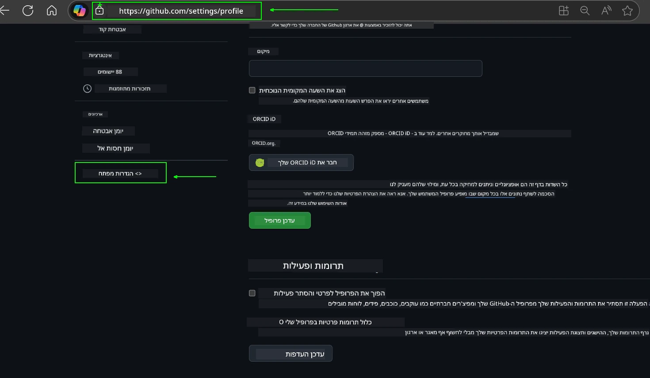Open the install-app icon in address bar
650x378 pixels.
[563, 11]
